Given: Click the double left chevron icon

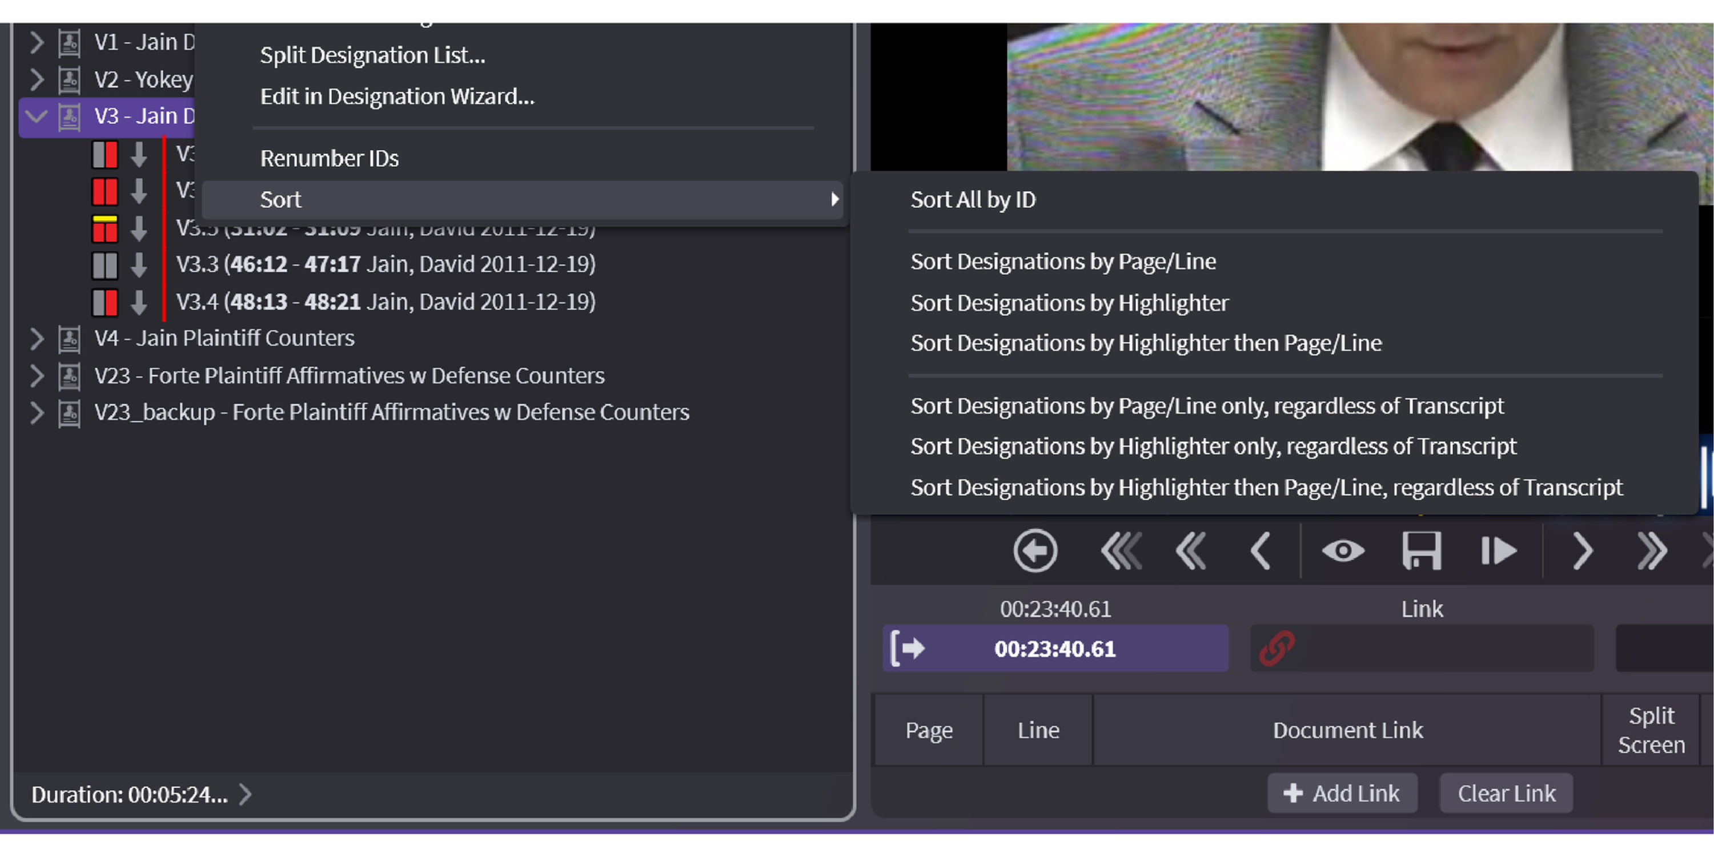Looking at the screenshot, I should 1190,551.
